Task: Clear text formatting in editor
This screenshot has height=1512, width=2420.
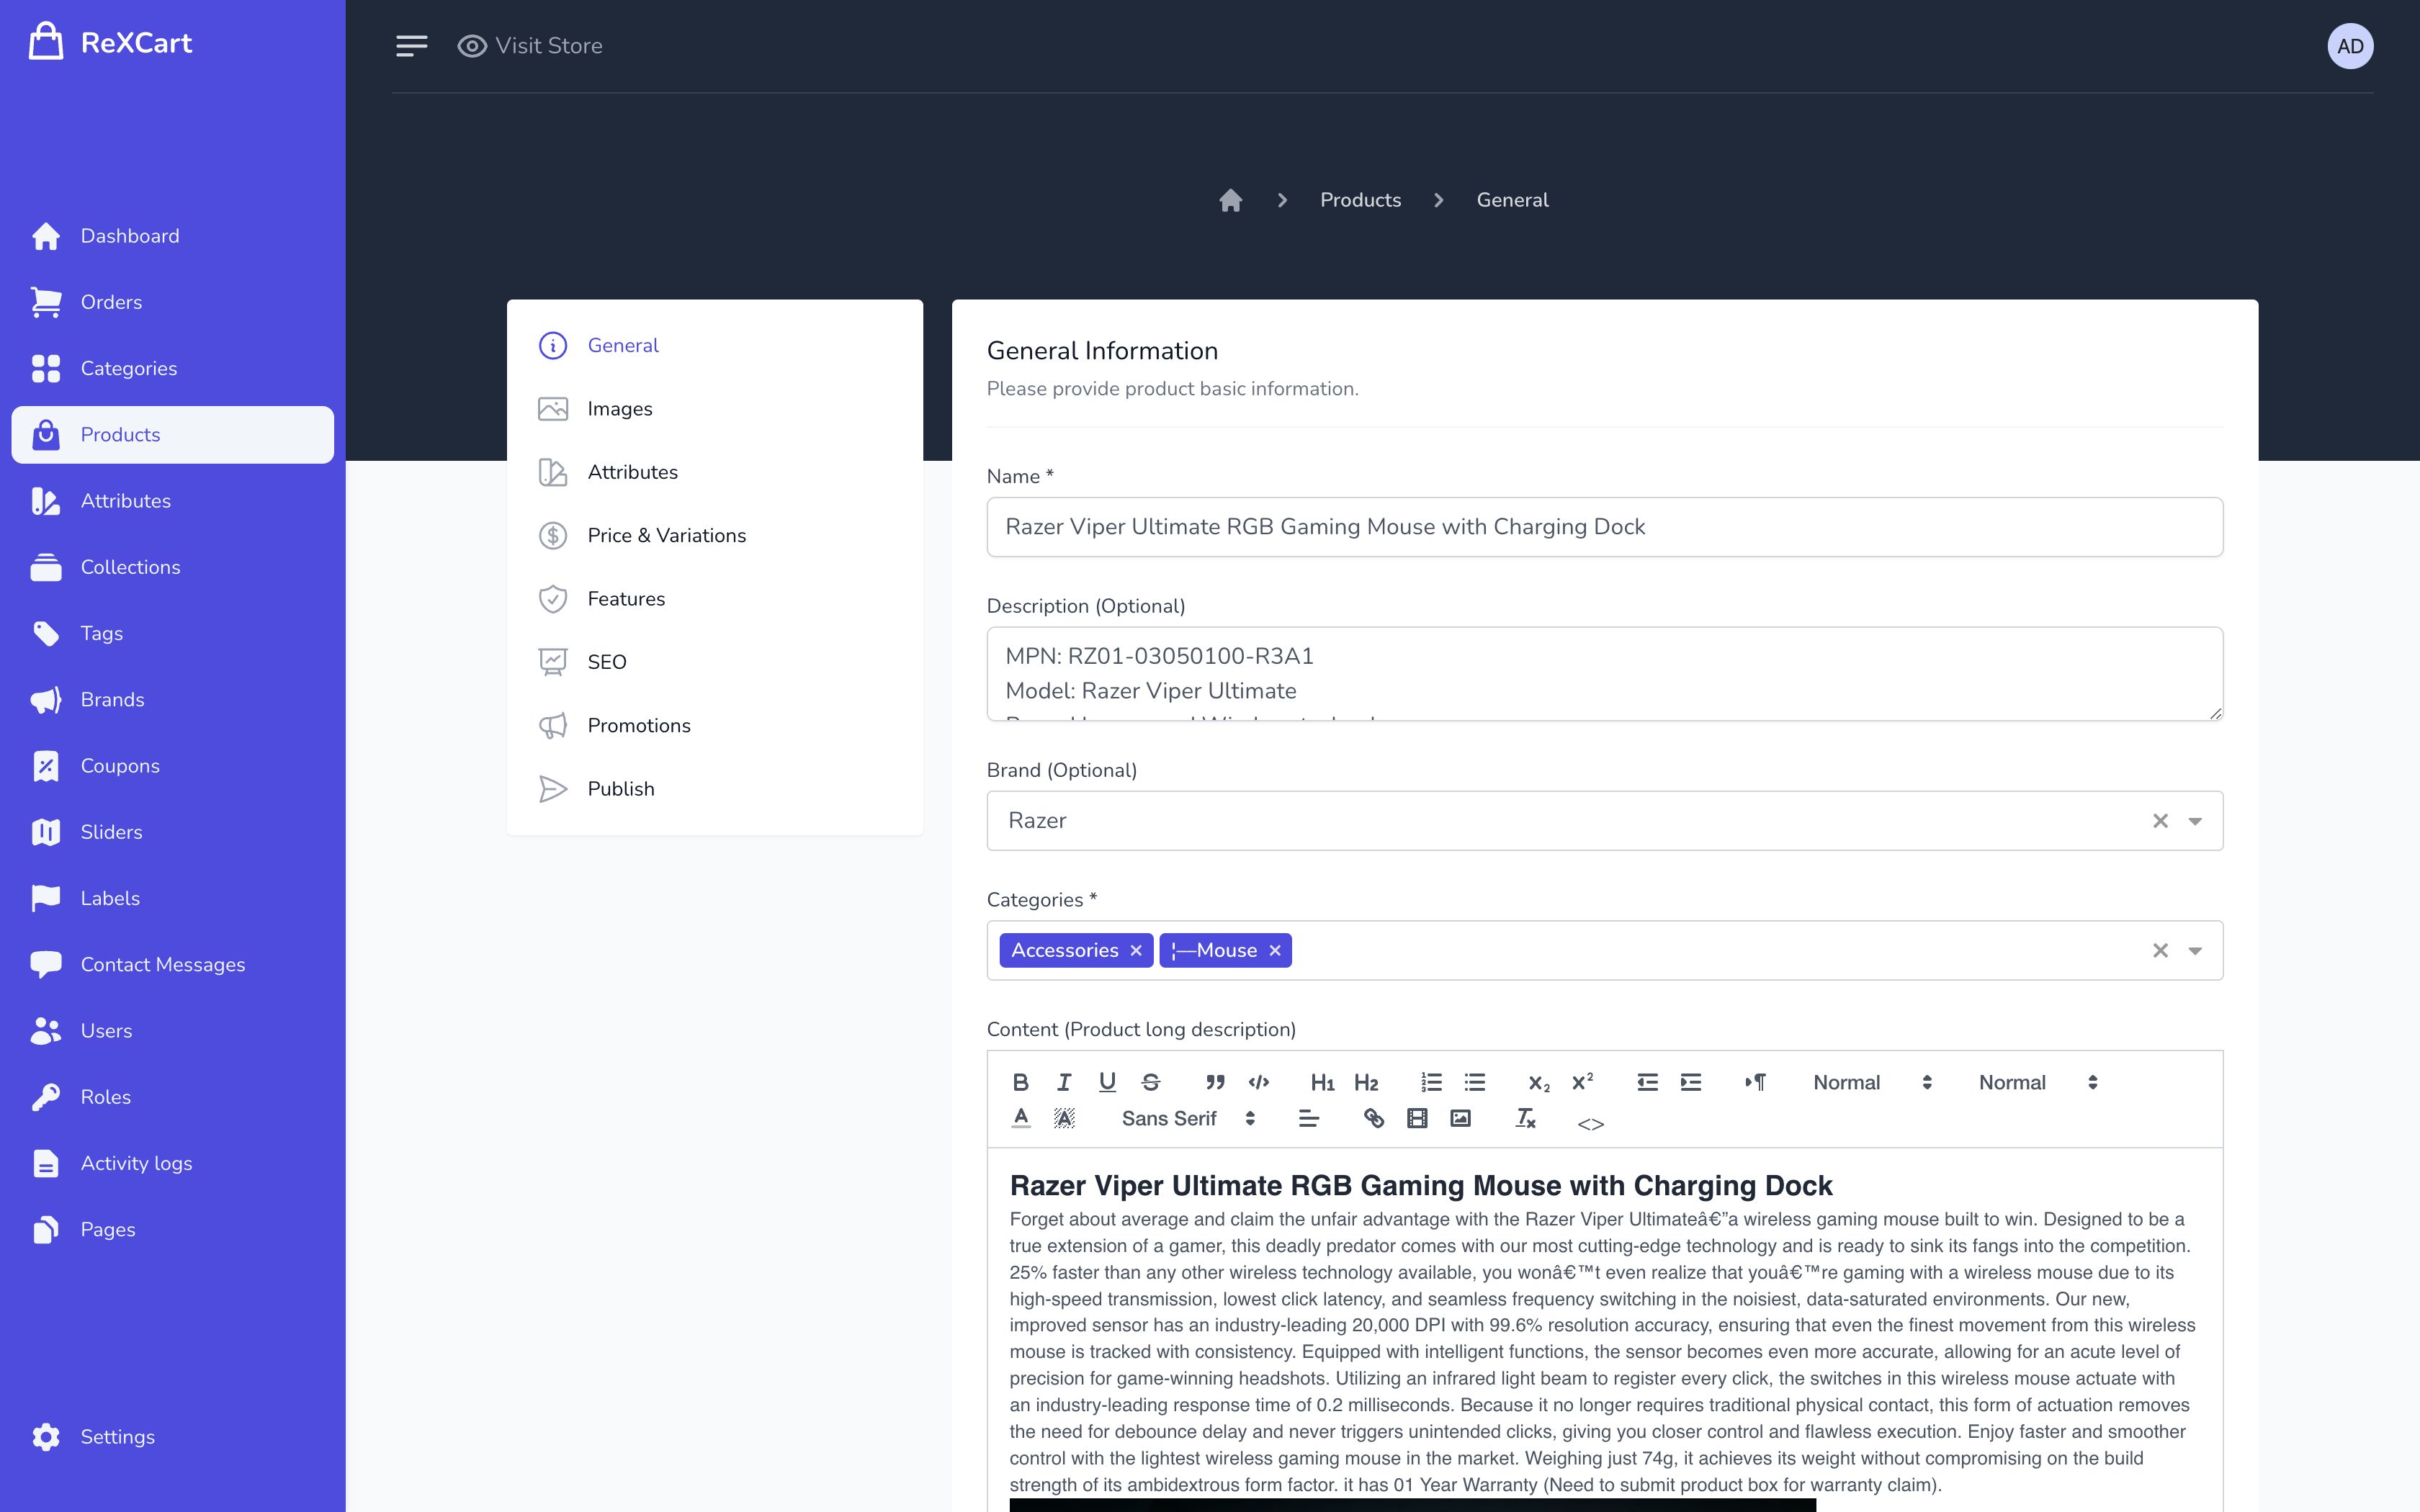Action: coord(1525,1118)
